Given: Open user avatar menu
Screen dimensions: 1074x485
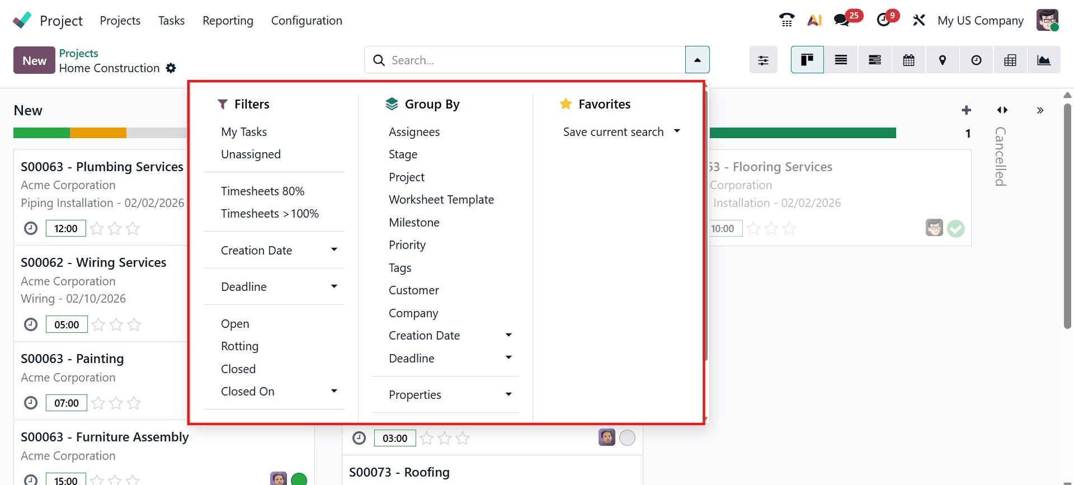Looking at the screenshot, I should [x=1047, y=20].
